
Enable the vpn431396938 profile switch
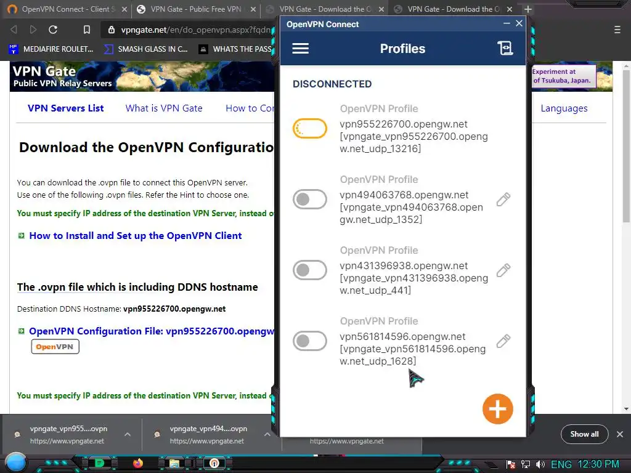coord(309,270)
